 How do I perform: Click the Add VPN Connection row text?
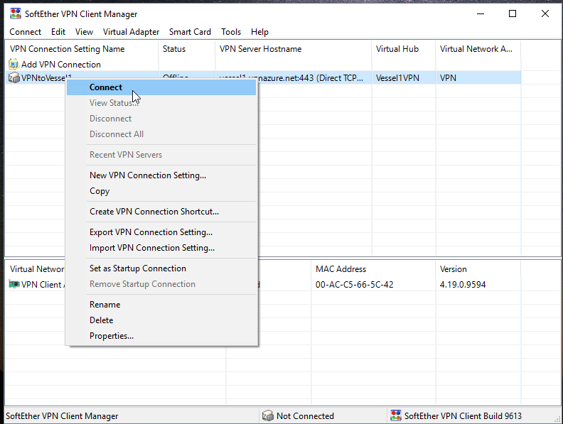(60, 64)
